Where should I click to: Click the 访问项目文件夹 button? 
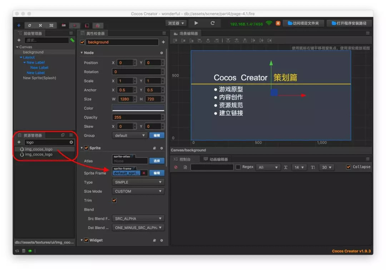click(x=303, y=23)
